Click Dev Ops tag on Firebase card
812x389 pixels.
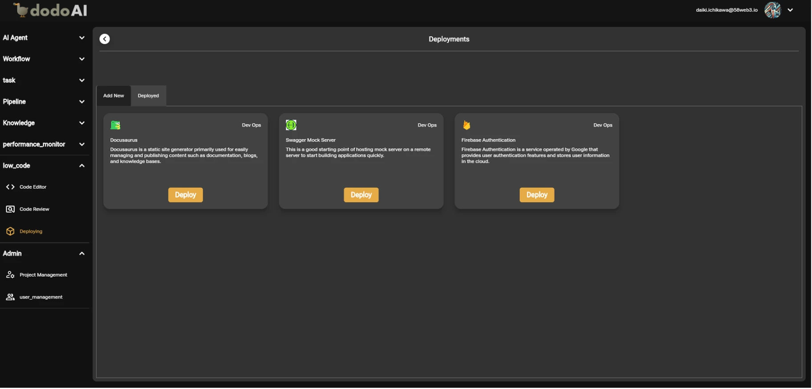[x=603, y=125]
